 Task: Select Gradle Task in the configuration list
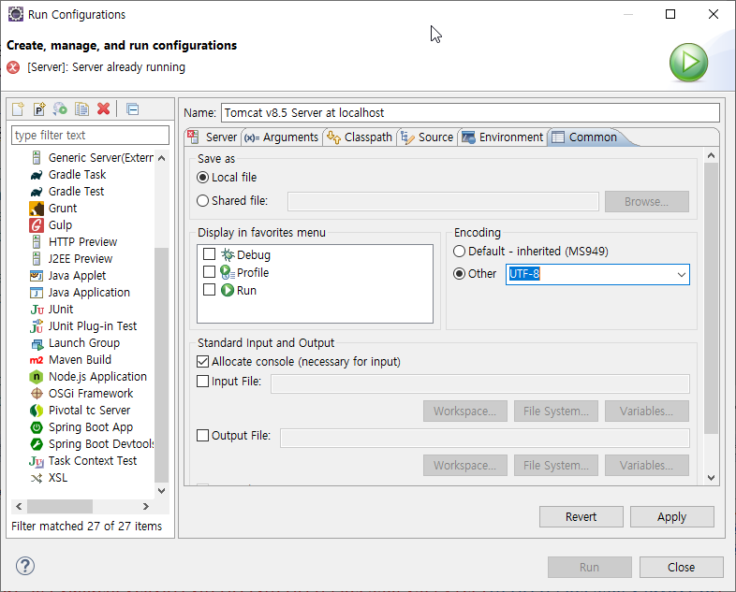click(77, 174)
